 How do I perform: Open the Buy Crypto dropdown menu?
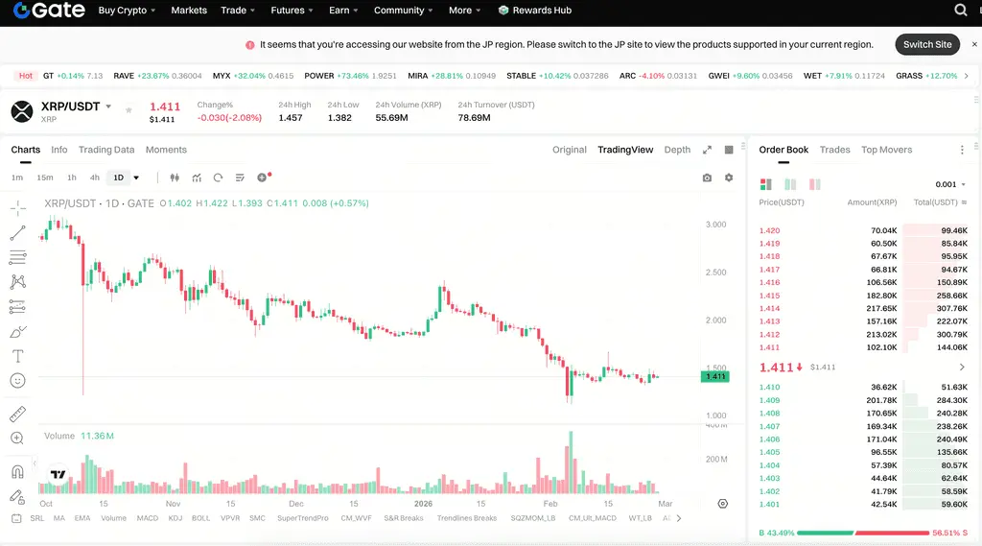[x=127, y=10]
